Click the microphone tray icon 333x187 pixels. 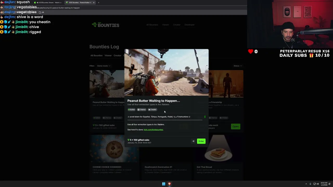(x=310, y=184)
